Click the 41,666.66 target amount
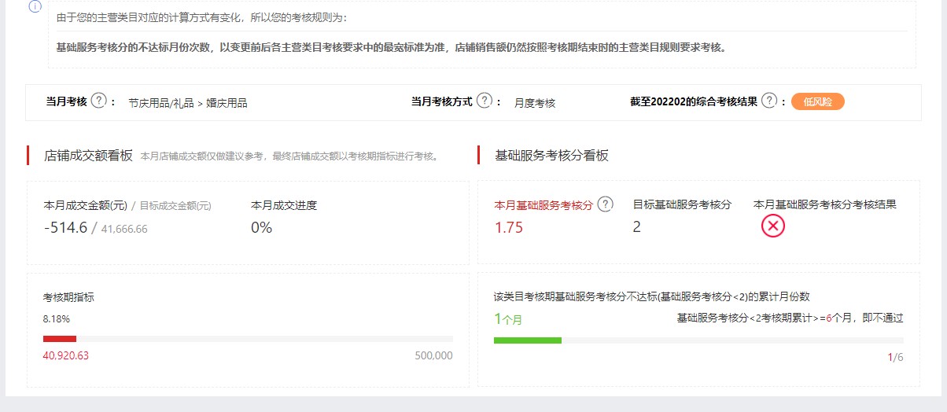 [x=124, y=229]
